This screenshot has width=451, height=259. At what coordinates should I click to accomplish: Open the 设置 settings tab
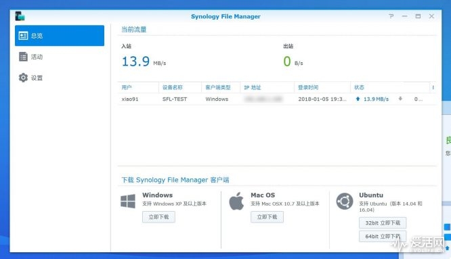point(60,78)
